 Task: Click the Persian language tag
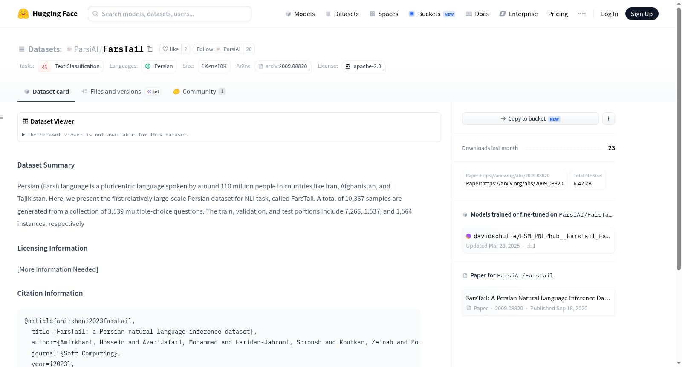click(159, 66)
